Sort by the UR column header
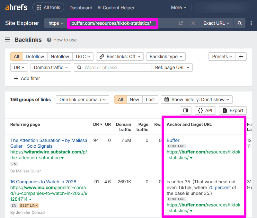This screenshot has width=257, height=218. click(x=108, y=125)
